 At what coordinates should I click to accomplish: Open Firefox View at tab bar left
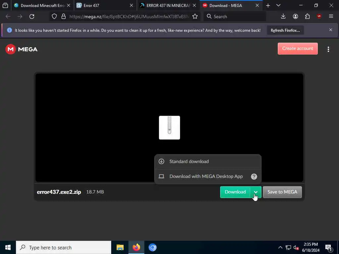click(x=5, y=5)
